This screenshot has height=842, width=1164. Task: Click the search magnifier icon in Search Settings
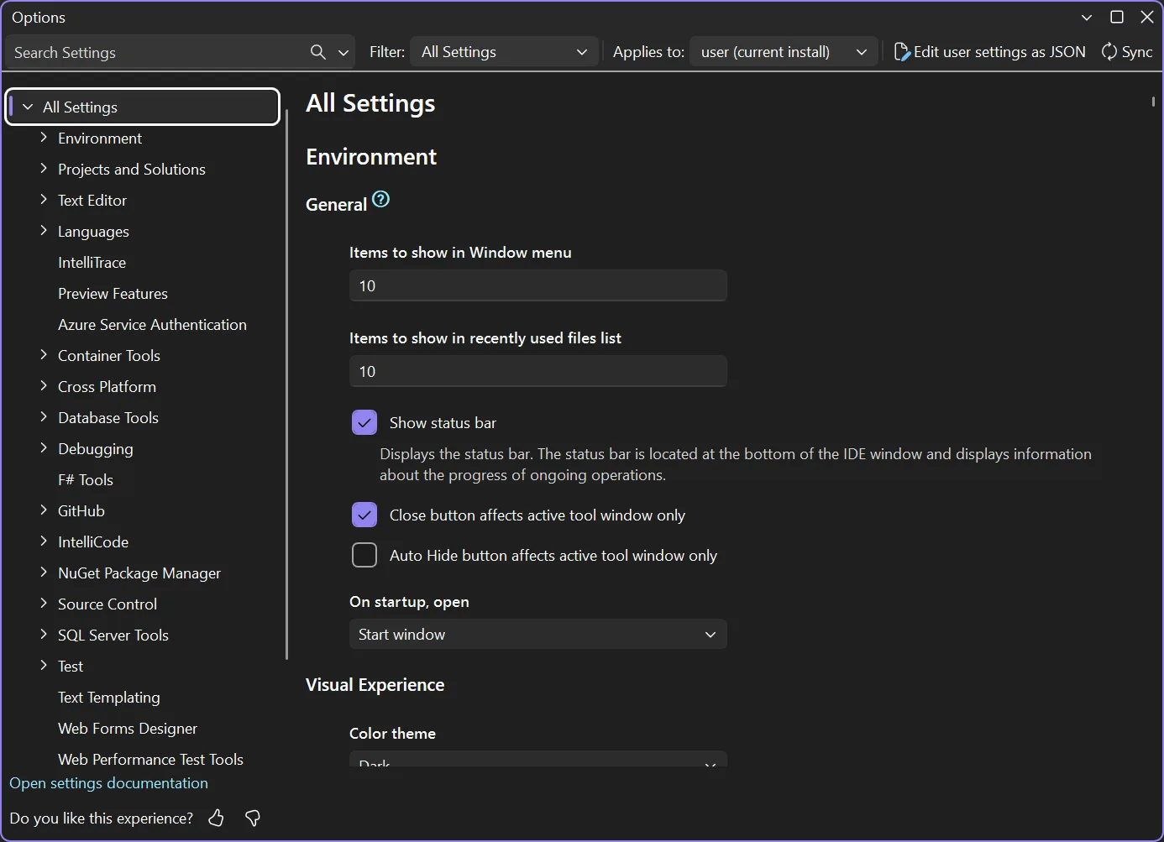point(317,51)
